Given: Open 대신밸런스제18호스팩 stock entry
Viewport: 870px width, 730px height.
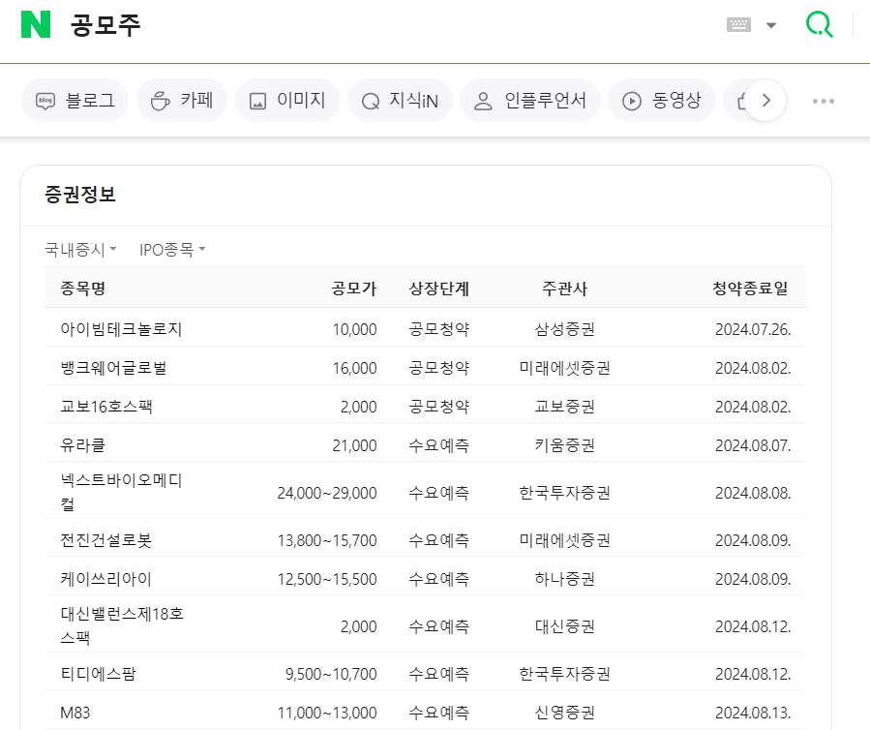Looking at the screenshot, I should [x=122, y=625].
